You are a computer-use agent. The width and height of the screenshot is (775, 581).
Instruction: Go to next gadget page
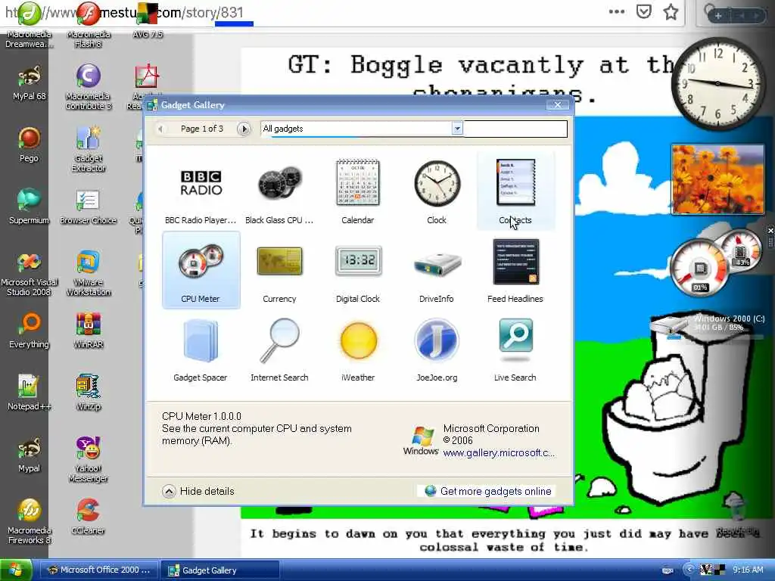(243, 129)
